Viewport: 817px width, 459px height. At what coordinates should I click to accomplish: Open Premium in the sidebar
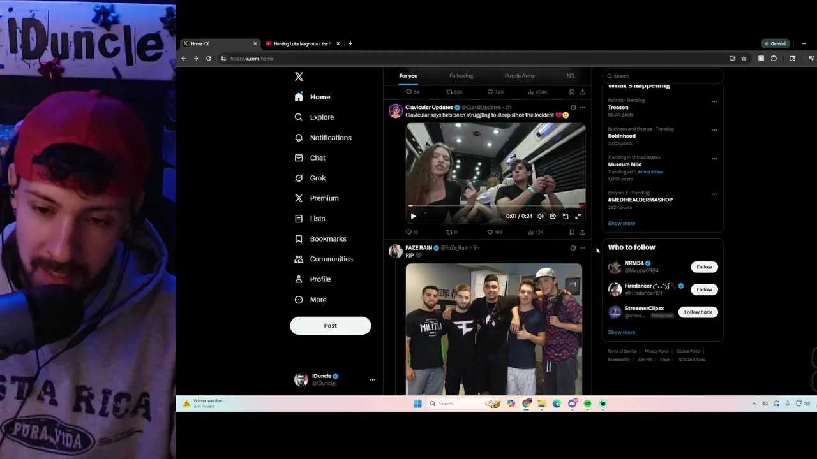click(316, 198)
